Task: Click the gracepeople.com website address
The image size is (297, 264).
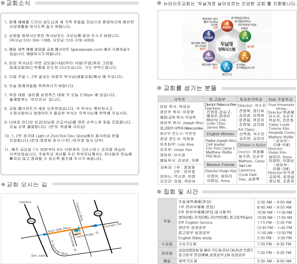Action: [x=87, y=49]
